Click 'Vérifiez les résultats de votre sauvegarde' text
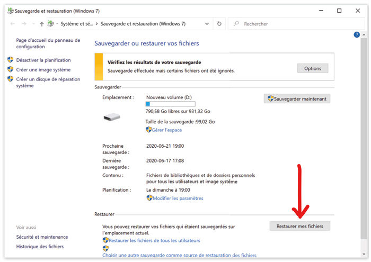 click(154, 62)
